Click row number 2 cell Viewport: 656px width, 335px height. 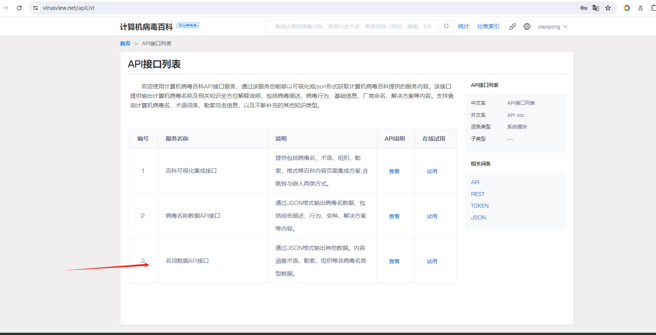[143, 216]
